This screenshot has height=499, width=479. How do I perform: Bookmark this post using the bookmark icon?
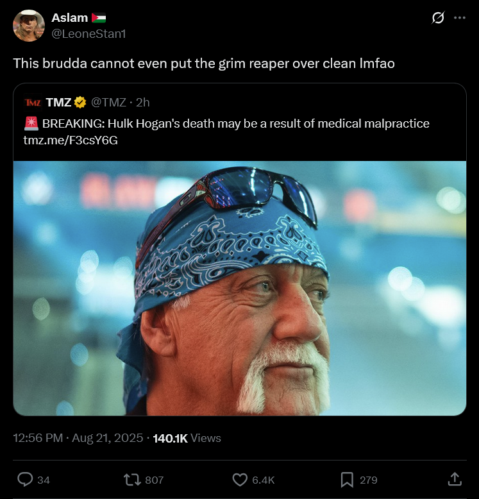(347, 479)
